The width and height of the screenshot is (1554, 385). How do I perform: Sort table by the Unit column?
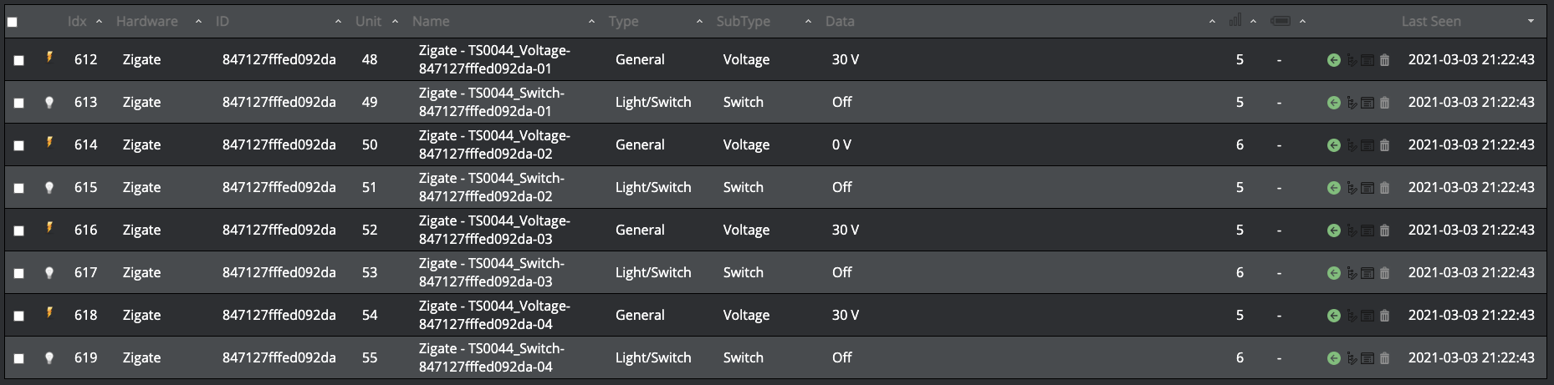368,22
